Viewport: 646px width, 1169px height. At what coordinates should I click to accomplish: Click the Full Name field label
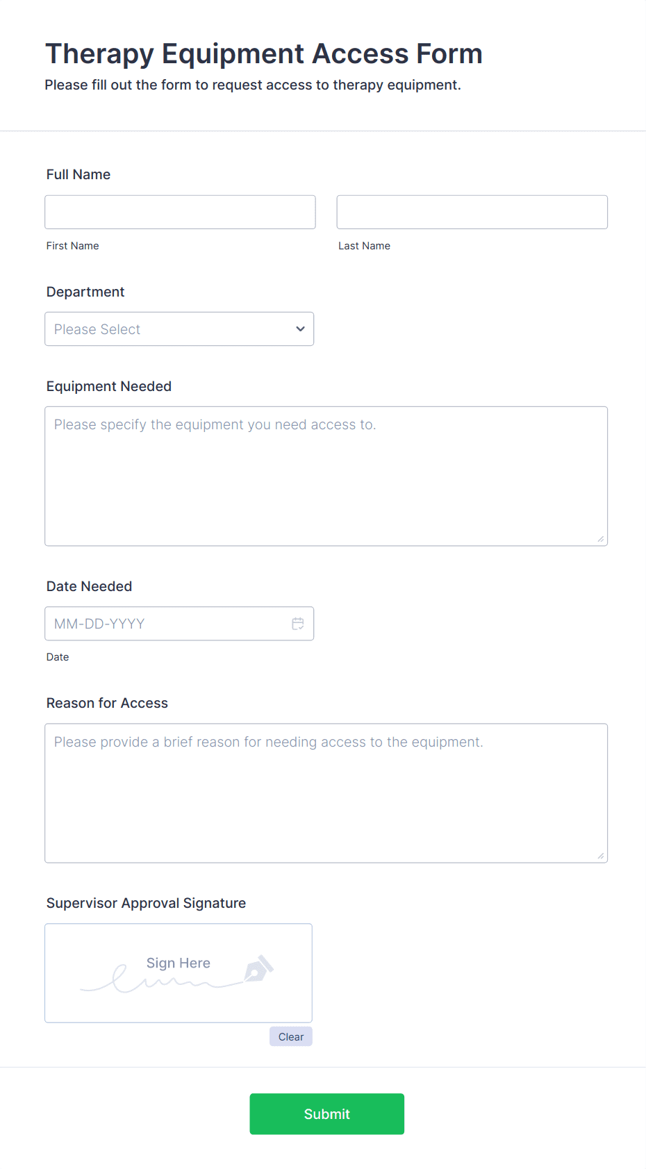[x=78, y=174]
